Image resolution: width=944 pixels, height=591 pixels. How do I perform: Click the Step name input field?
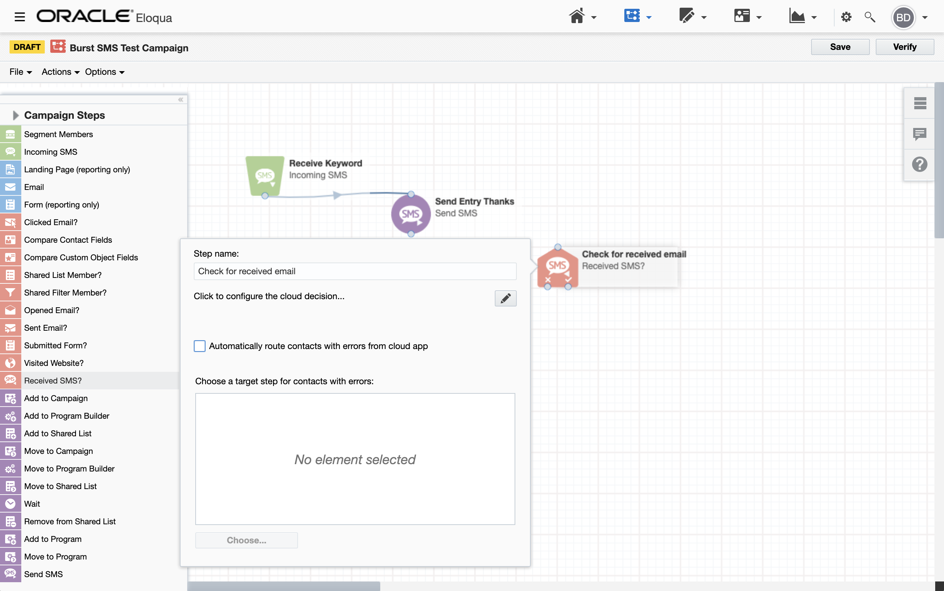[x=355, y=271]
